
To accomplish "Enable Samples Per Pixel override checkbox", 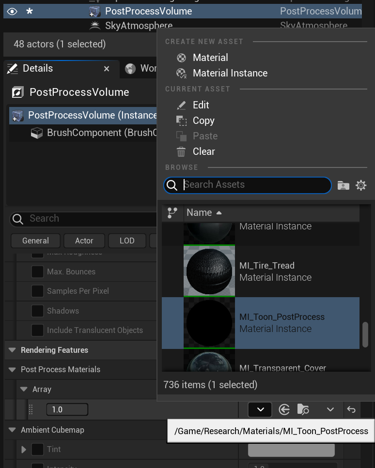I will coord(37,291).
